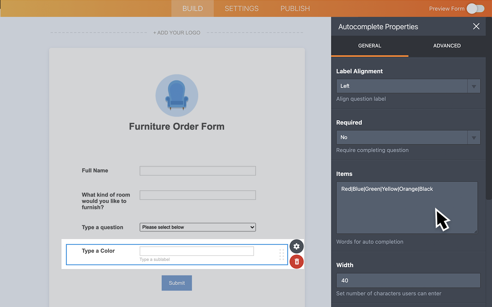
Task: Click the Width field showing 40
Action: 408,281
